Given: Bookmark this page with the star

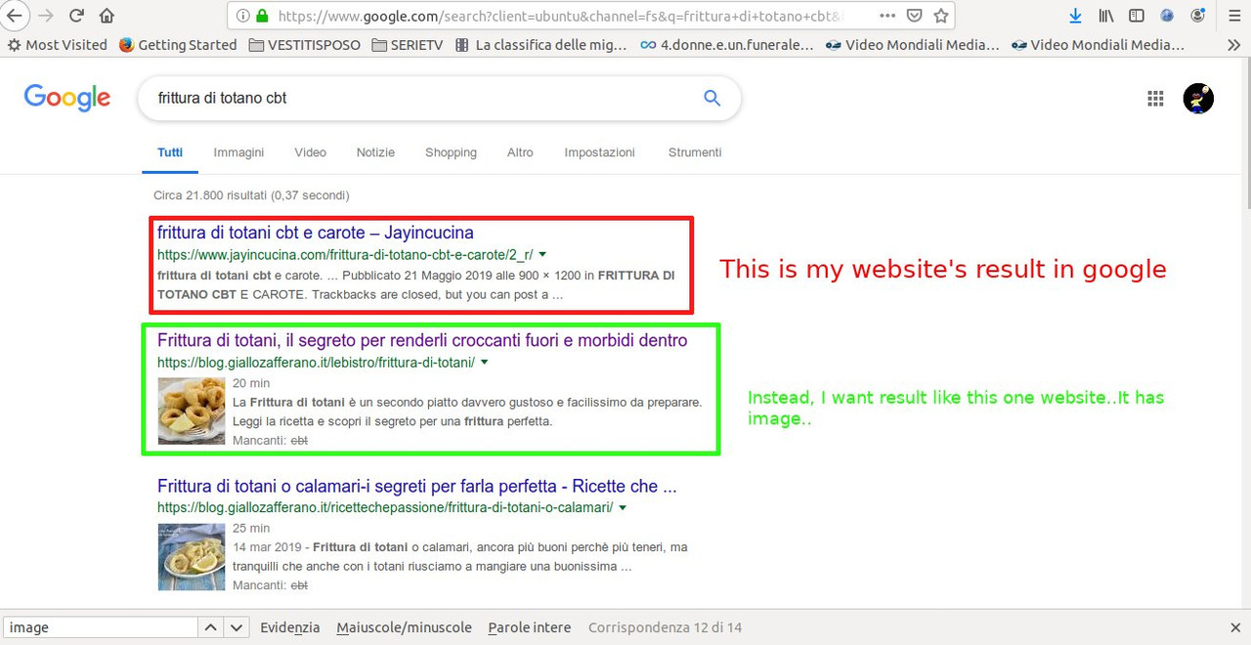Looking at the screenshot, I should (940, 16).
